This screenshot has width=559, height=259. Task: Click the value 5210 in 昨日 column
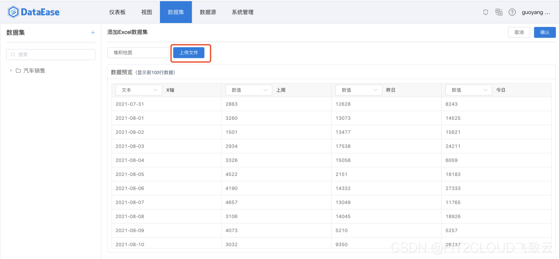342,231
